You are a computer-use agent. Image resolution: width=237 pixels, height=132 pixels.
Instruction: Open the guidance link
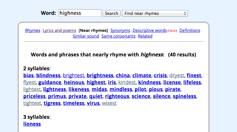coord(50,82)
